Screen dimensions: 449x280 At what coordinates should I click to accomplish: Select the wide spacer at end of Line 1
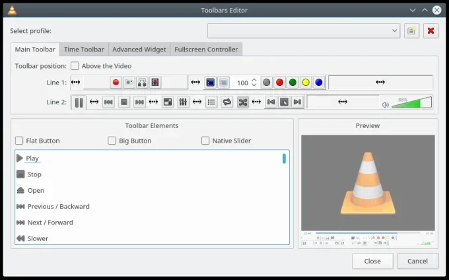[x=380, y=83]
